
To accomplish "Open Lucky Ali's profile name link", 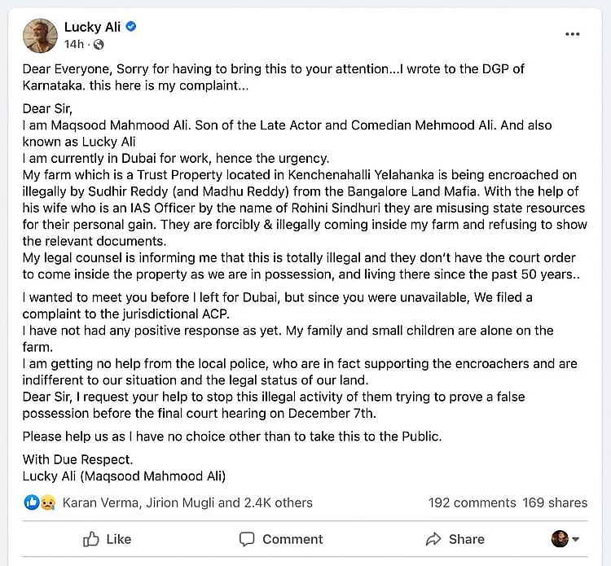I will [x=92, y=27].
